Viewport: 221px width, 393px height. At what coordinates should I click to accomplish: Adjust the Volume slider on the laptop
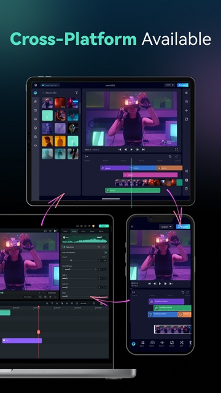(79, 260)
